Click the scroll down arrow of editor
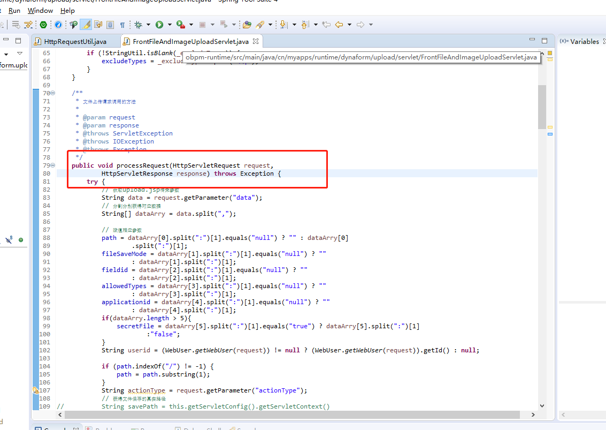 pyautogui.click(x=542, y=405)
